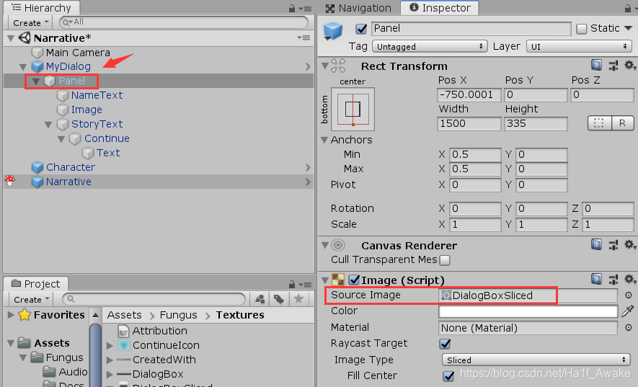Toggle raw edit mode R button
638x387 pixels.
point(622,123)
